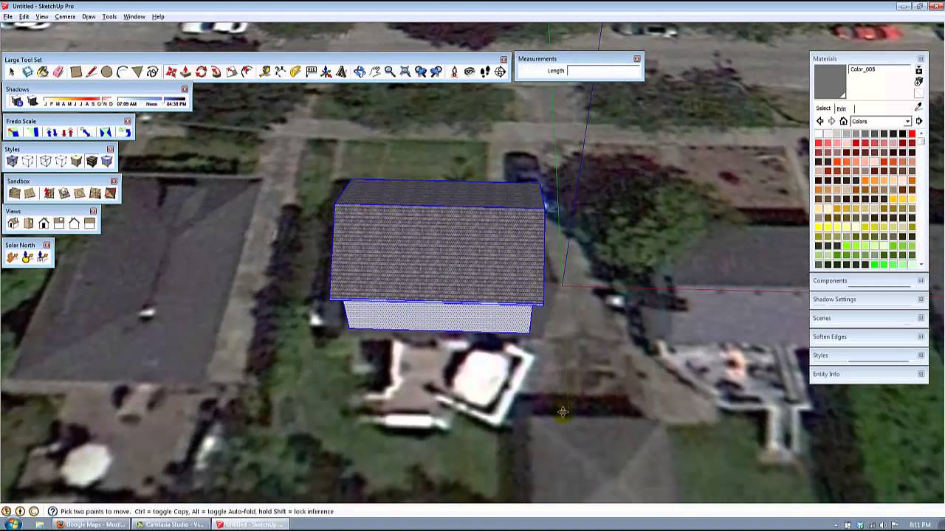The width and height of the screenshot is (945, 531).
Task: Open the Draw menu
Action: point(89,16)
